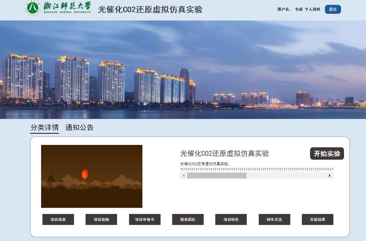366x241 pixels.
Task: Open 项目信息 section
Action: (58, 219)
